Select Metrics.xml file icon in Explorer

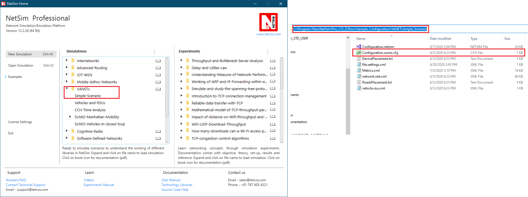click(359, 70)
